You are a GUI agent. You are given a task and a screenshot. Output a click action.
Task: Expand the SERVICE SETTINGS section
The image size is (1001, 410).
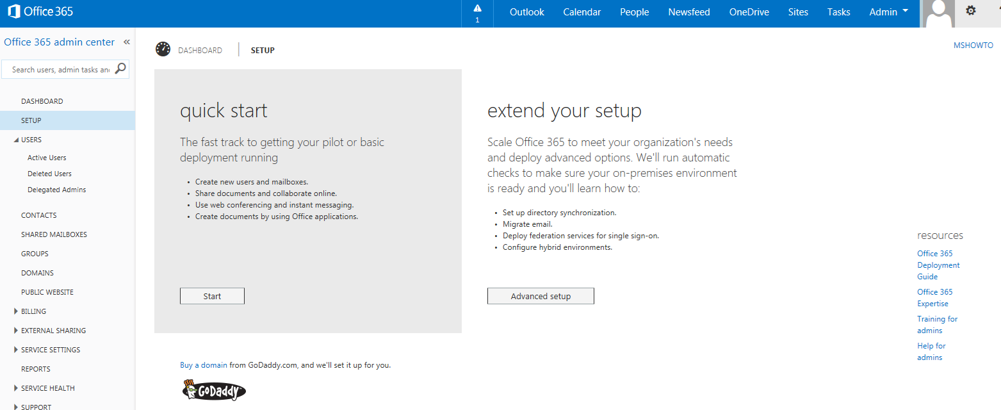coord(16,350)
